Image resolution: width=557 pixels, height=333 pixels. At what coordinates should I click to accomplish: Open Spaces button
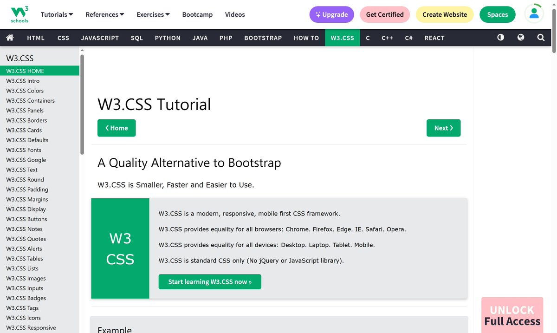[x=498, y=14]
